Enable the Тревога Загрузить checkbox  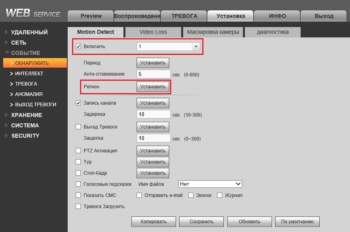(78, 207)
